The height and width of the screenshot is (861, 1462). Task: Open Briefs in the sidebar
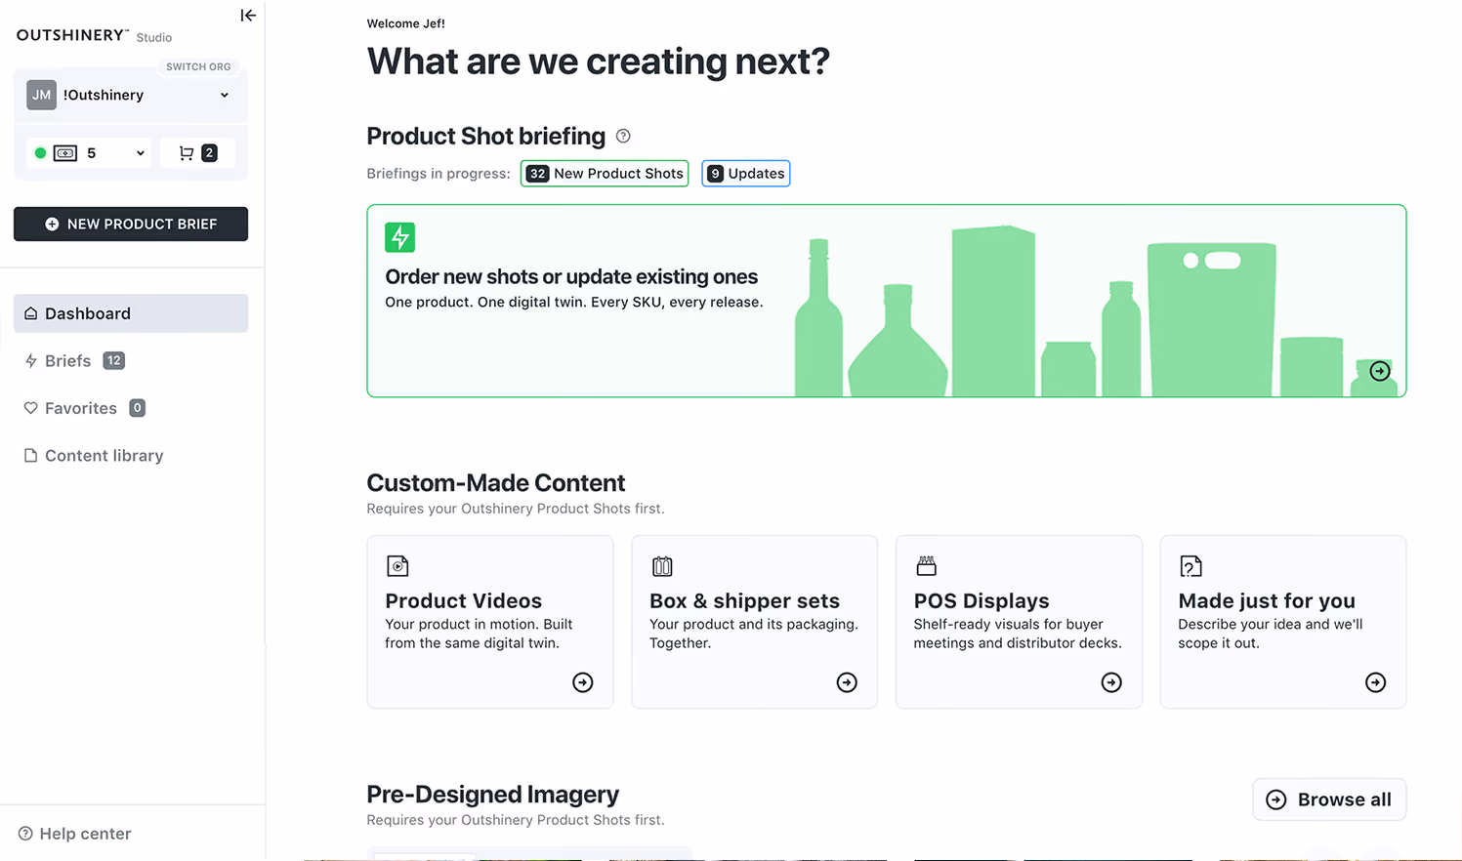click(74, 361)
